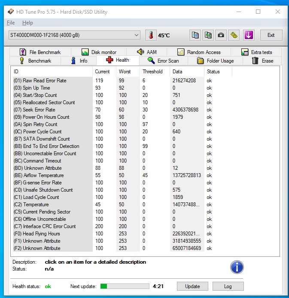
Task: Select the Reallocated Sector Count row
Action: tap(49, 102)
